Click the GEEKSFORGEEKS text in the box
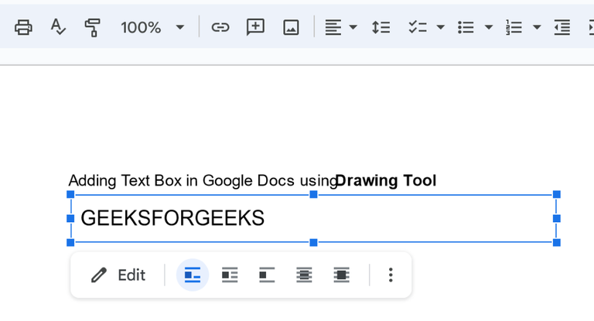This screenshot has width=594, height=321. point(172,218)
